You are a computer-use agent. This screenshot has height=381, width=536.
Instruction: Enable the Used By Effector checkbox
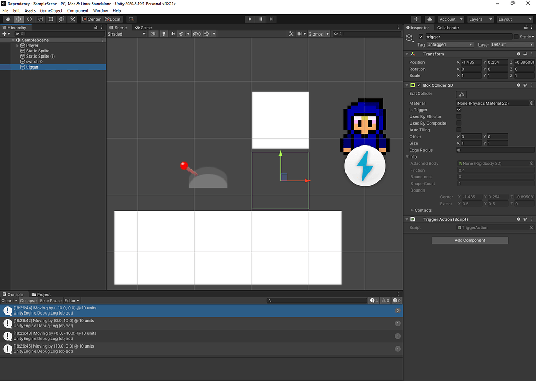click(x=459, y=117)
